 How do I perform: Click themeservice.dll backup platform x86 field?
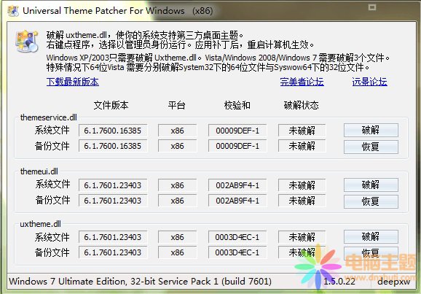pos(178,146)
